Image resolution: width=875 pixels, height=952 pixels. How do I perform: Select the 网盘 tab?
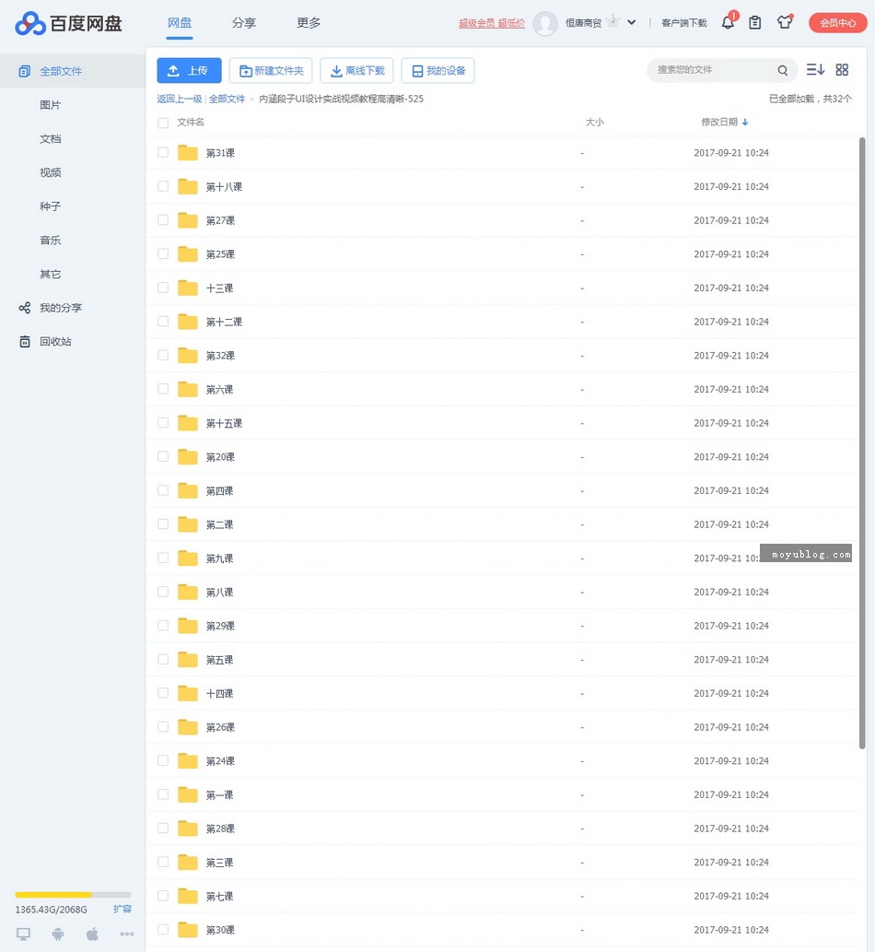(179, 23)
